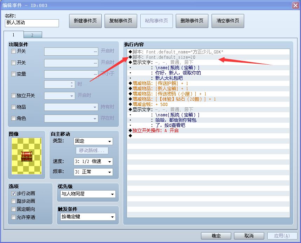Open the movement 类型 dropdown showing 固定

93,141
